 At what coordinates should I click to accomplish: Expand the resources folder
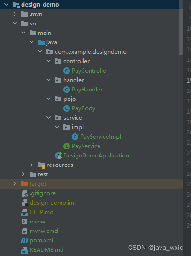[x=31, y=165]
